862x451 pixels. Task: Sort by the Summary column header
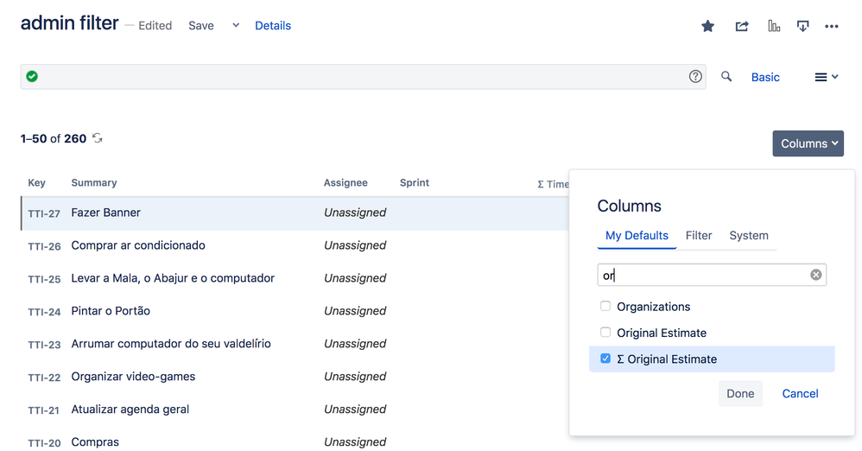[x=94, y=182]
